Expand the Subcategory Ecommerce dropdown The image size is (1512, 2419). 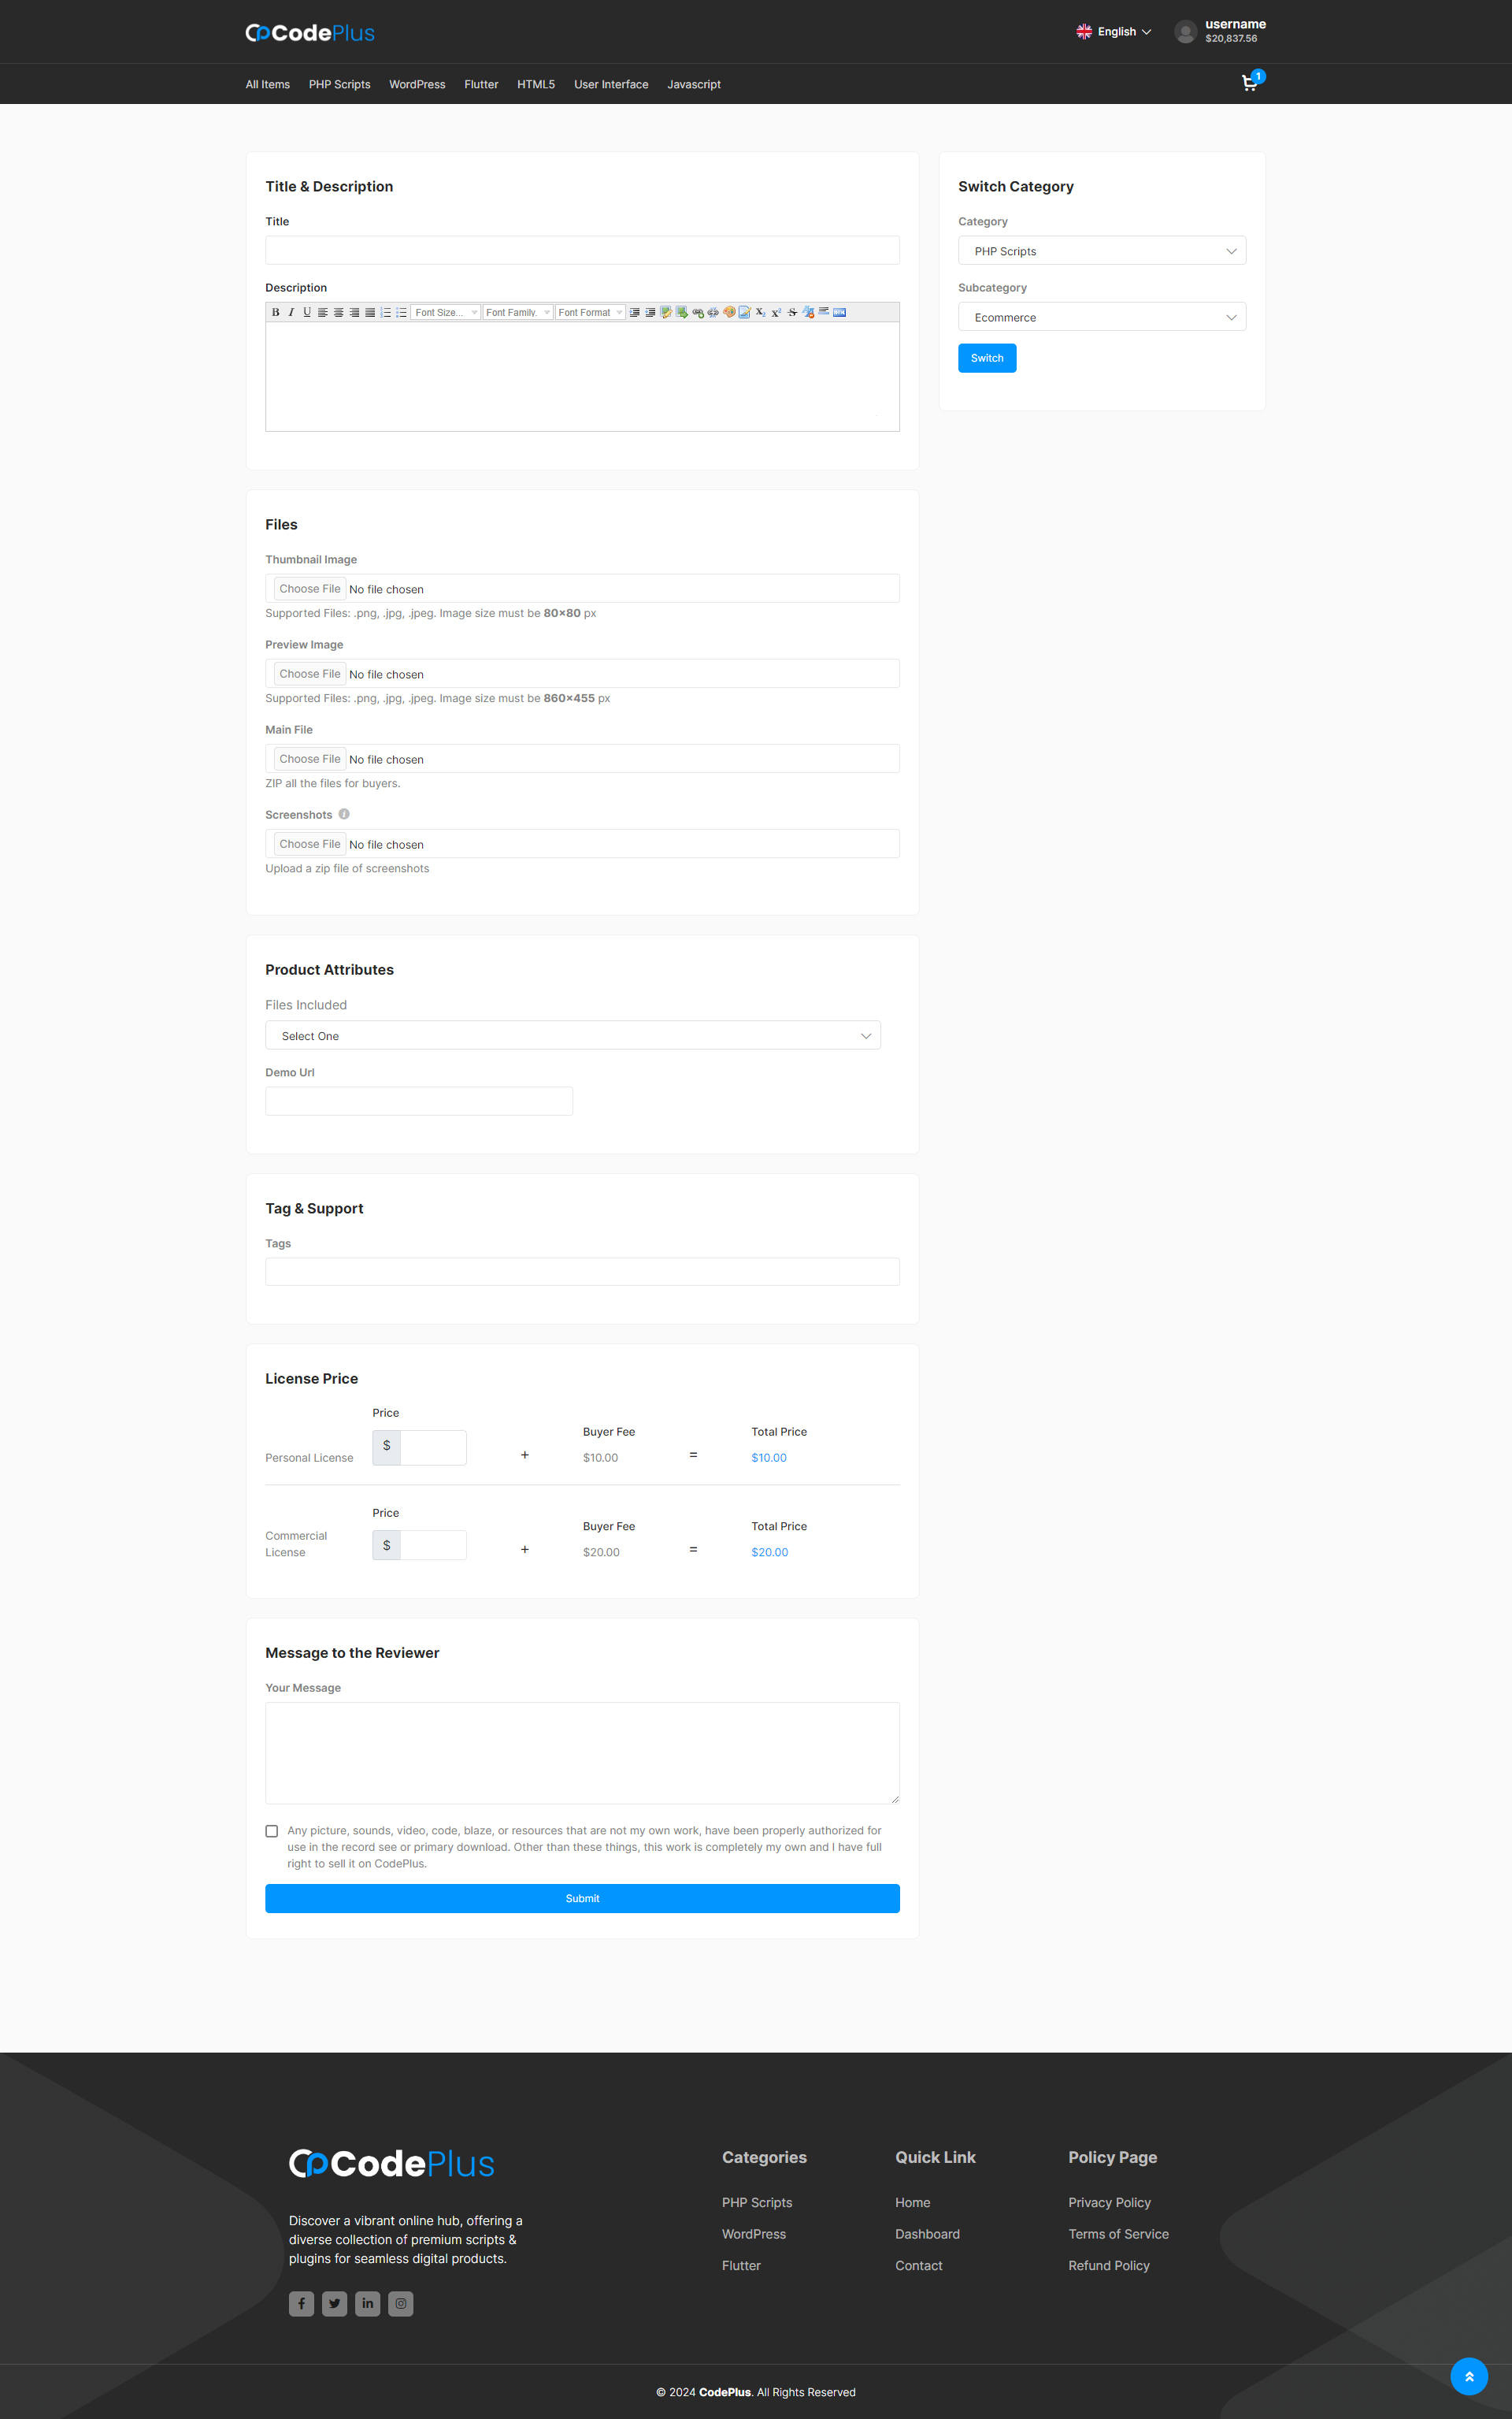[1101, 317]
